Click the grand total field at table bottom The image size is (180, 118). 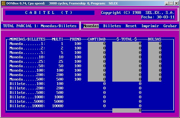point(127,111)
